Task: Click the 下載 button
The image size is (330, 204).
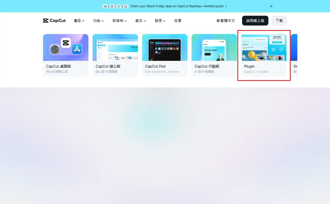Action: point(279,21)
